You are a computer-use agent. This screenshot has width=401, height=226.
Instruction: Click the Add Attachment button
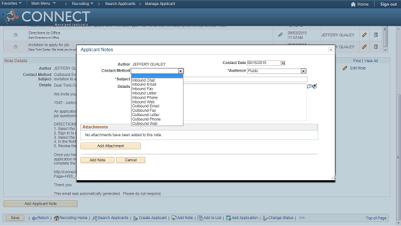pyautogui.click(x=110, y=146)
